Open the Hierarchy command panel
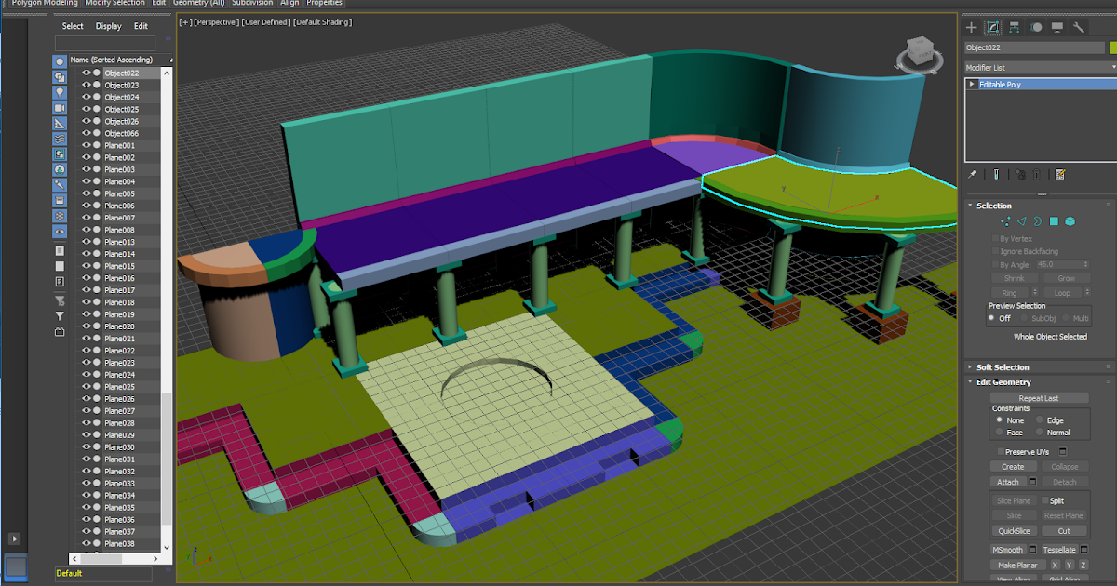 (x=1014, y=26)
